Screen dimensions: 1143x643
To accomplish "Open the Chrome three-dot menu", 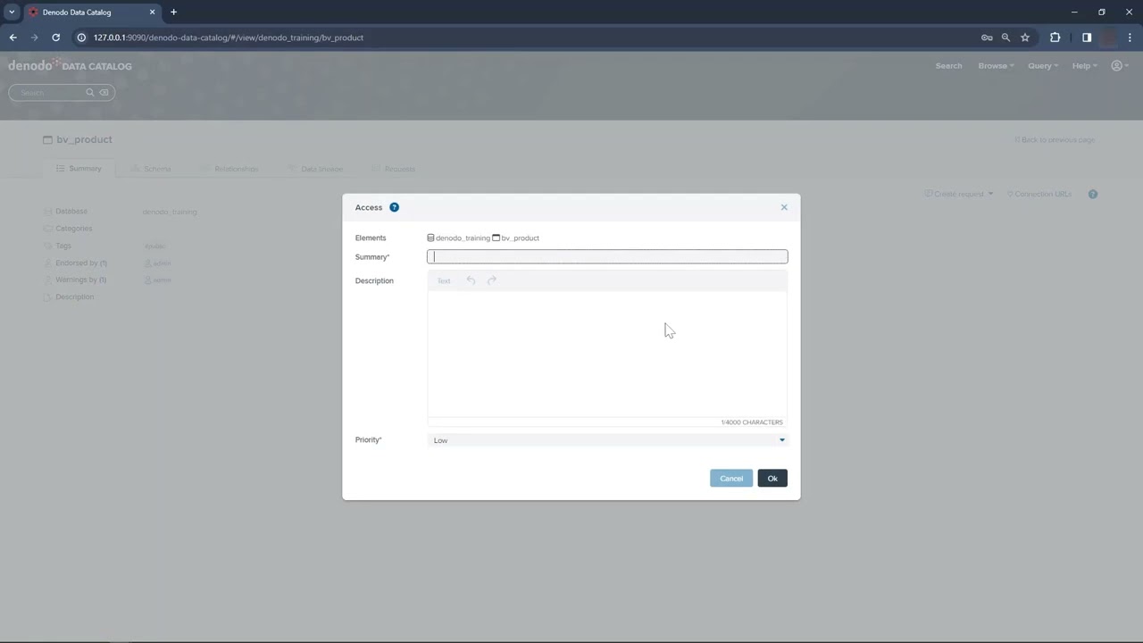I will point(1130,38).
